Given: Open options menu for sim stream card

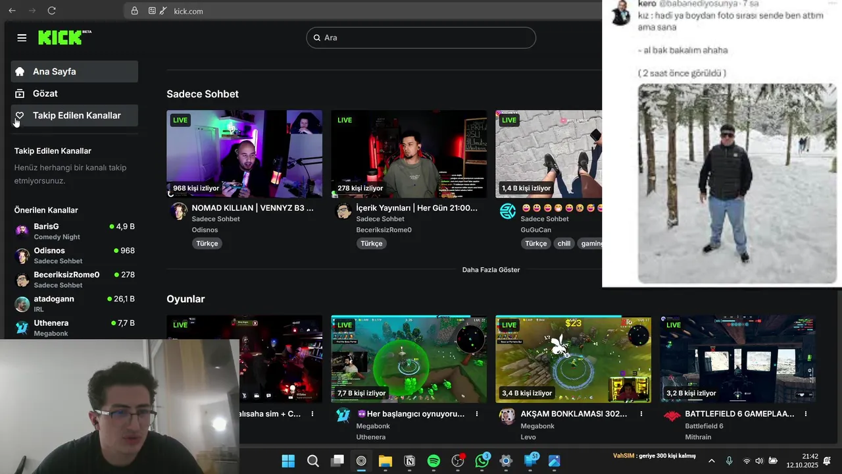Looking at the screenshot, I should click(312, 414).
